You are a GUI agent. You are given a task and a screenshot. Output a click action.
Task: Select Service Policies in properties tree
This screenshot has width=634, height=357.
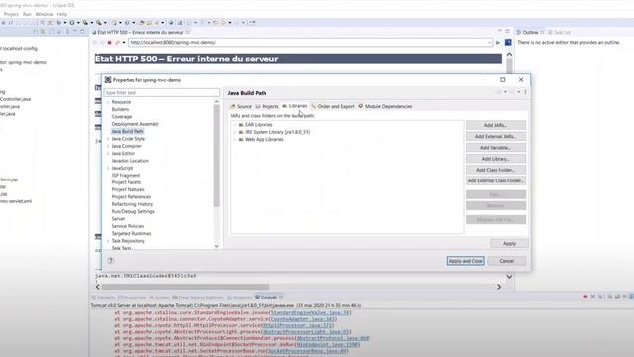coord(128,226)
